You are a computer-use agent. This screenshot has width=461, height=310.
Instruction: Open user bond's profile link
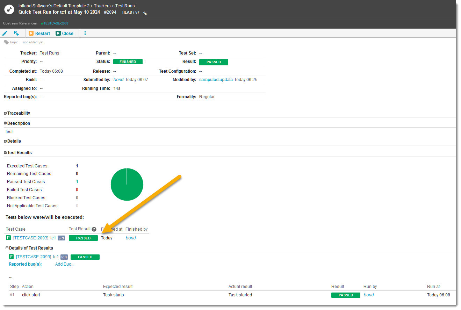tap(118, 79)
